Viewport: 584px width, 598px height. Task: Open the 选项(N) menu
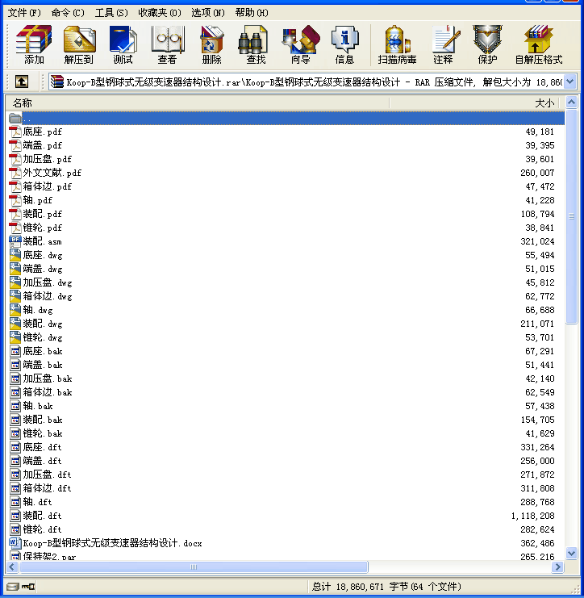pyautogui.click(x=208, y=13)
